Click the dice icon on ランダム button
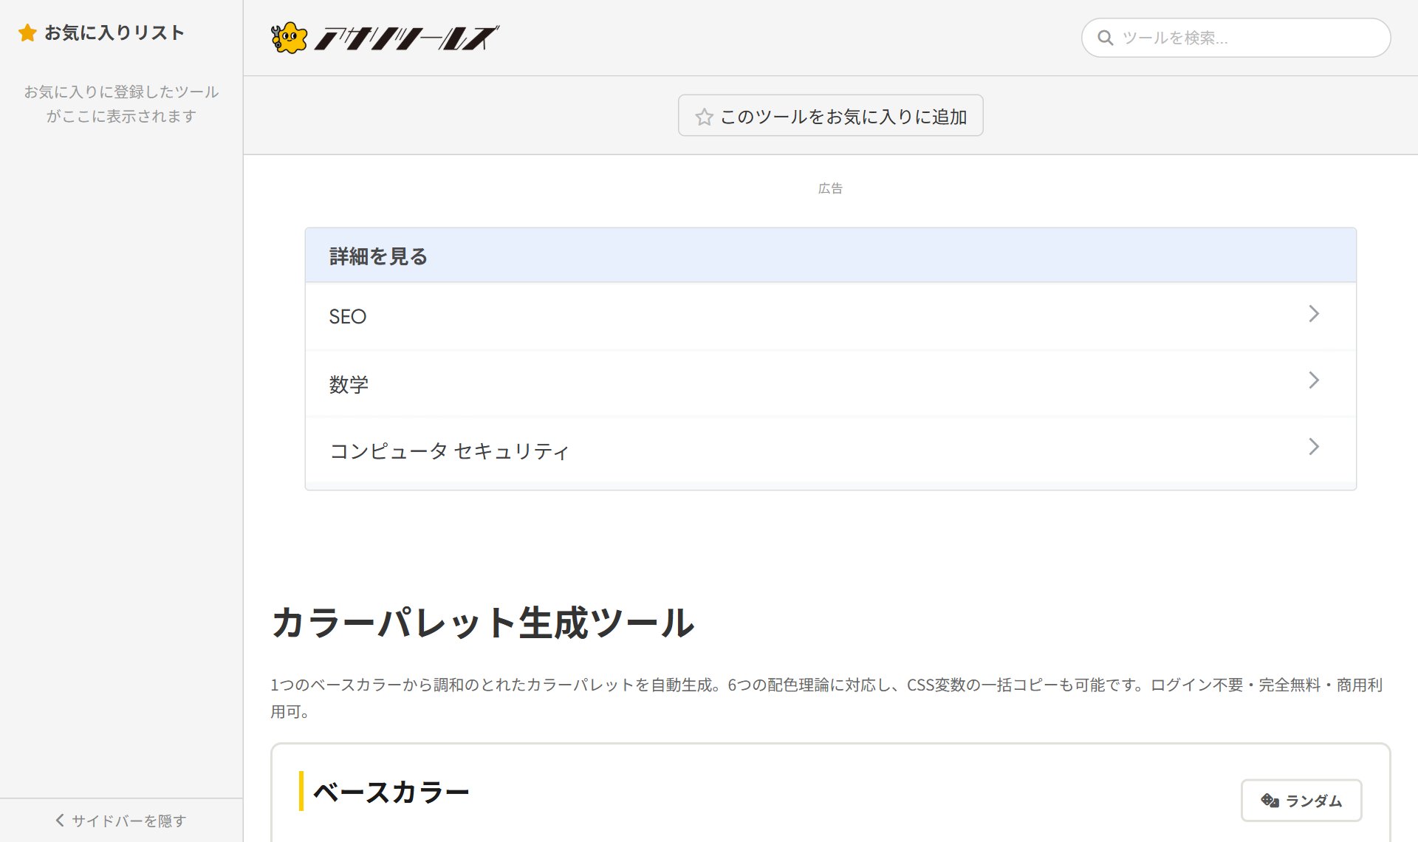This screenshot has height=842, width=1418. pos(1270,801)
